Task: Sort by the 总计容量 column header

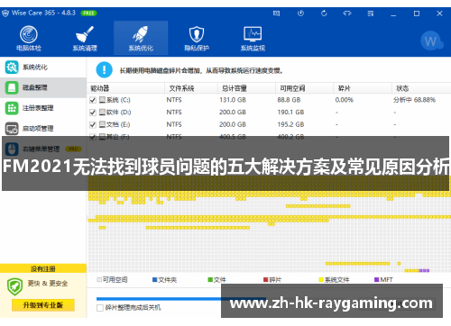Action: click(x=246, y=88)
